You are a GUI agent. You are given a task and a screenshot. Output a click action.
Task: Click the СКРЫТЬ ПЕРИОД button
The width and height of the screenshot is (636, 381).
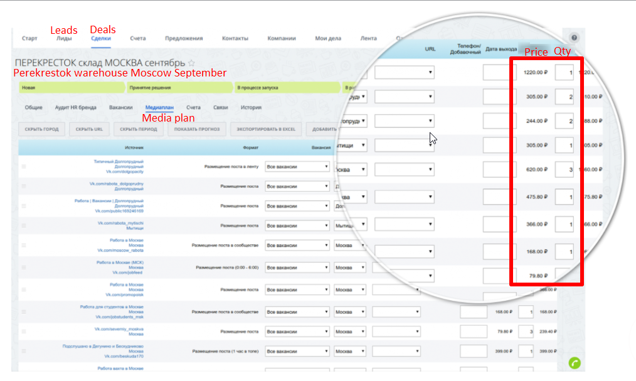pos(139,129)
